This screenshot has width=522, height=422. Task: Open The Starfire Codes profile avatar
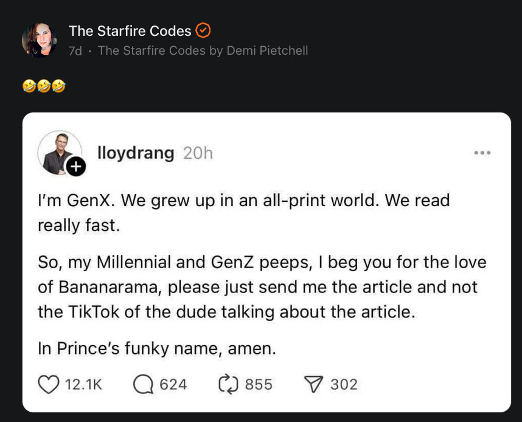coord(40,40)
